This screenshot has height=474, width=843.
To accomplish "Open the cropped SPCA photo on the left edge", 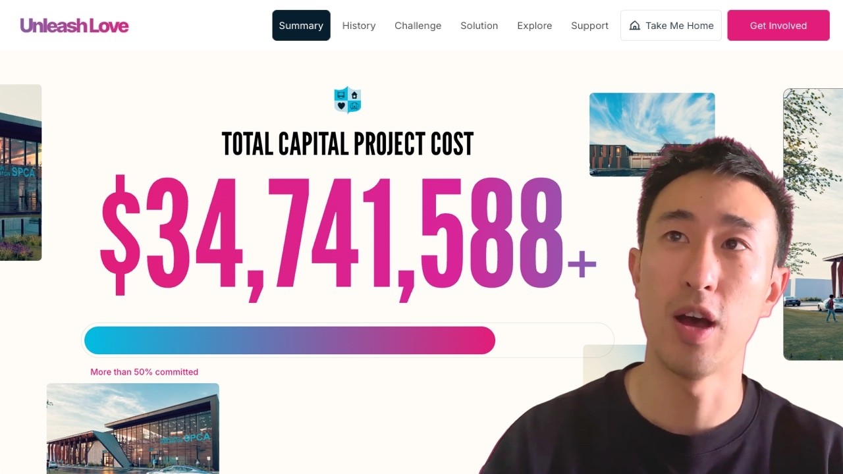I will pyautogui.click(x=20, y=172).
